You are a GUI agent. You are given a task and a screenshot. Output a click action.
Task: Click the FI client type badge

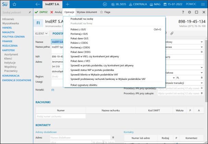38,23
